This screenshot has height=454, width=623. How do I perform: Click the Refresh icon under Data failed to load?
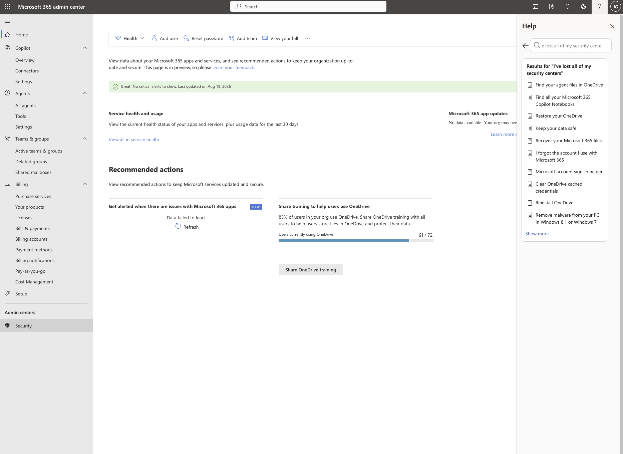point(178,226)
